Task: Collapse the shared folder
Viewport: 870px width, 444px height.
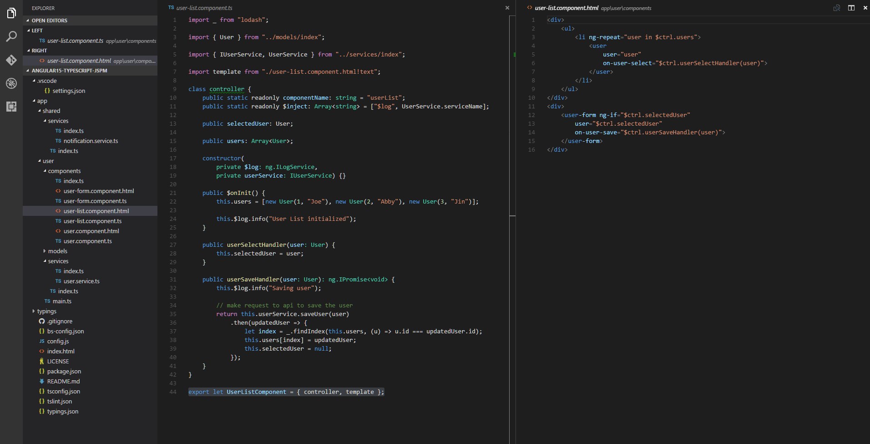Action: tap(39, 111)
